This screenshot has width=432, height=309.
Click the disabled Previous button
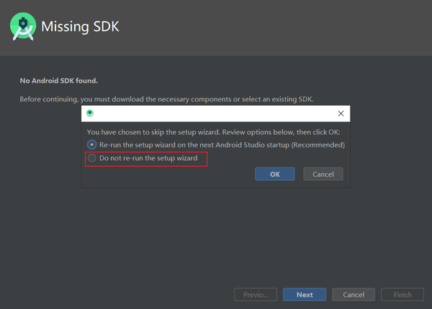256,295
